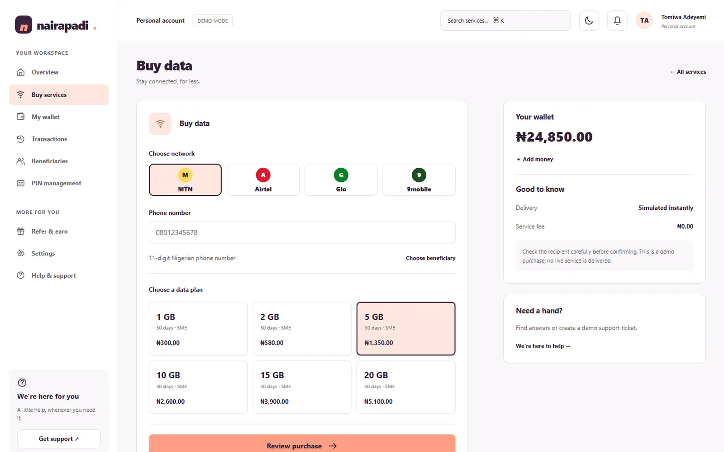This screenshot has width=724, height=452.
Task: Click the people icon beside Beneficiaries
Action: coord(20,161)
